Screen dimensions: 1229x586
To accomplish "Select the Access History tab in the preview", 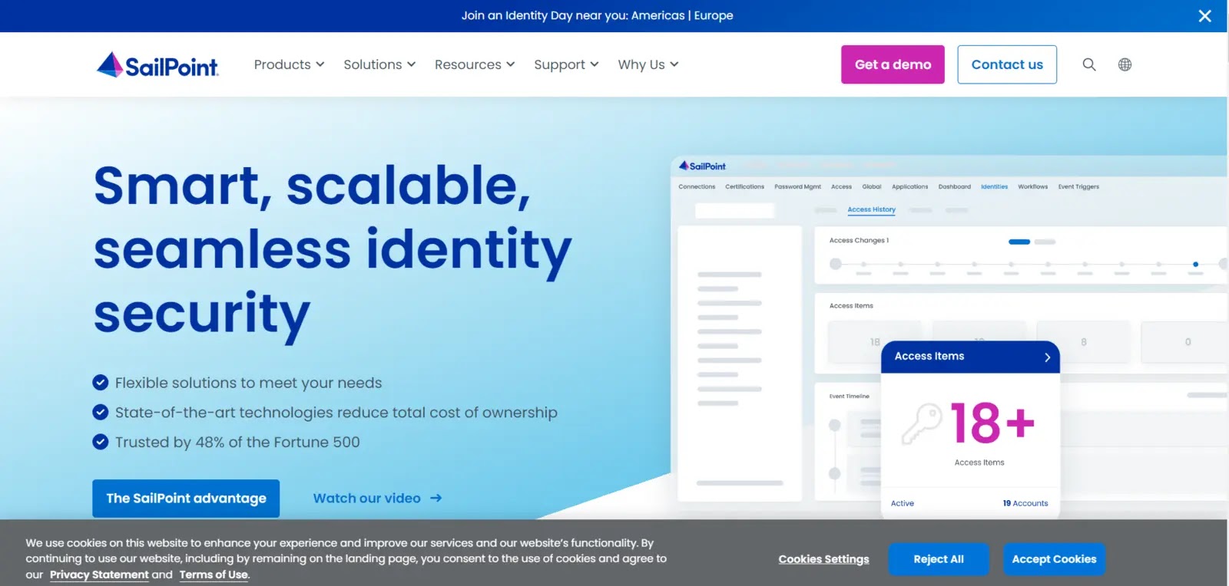I will pyautogui.click(x=871, y=209).
